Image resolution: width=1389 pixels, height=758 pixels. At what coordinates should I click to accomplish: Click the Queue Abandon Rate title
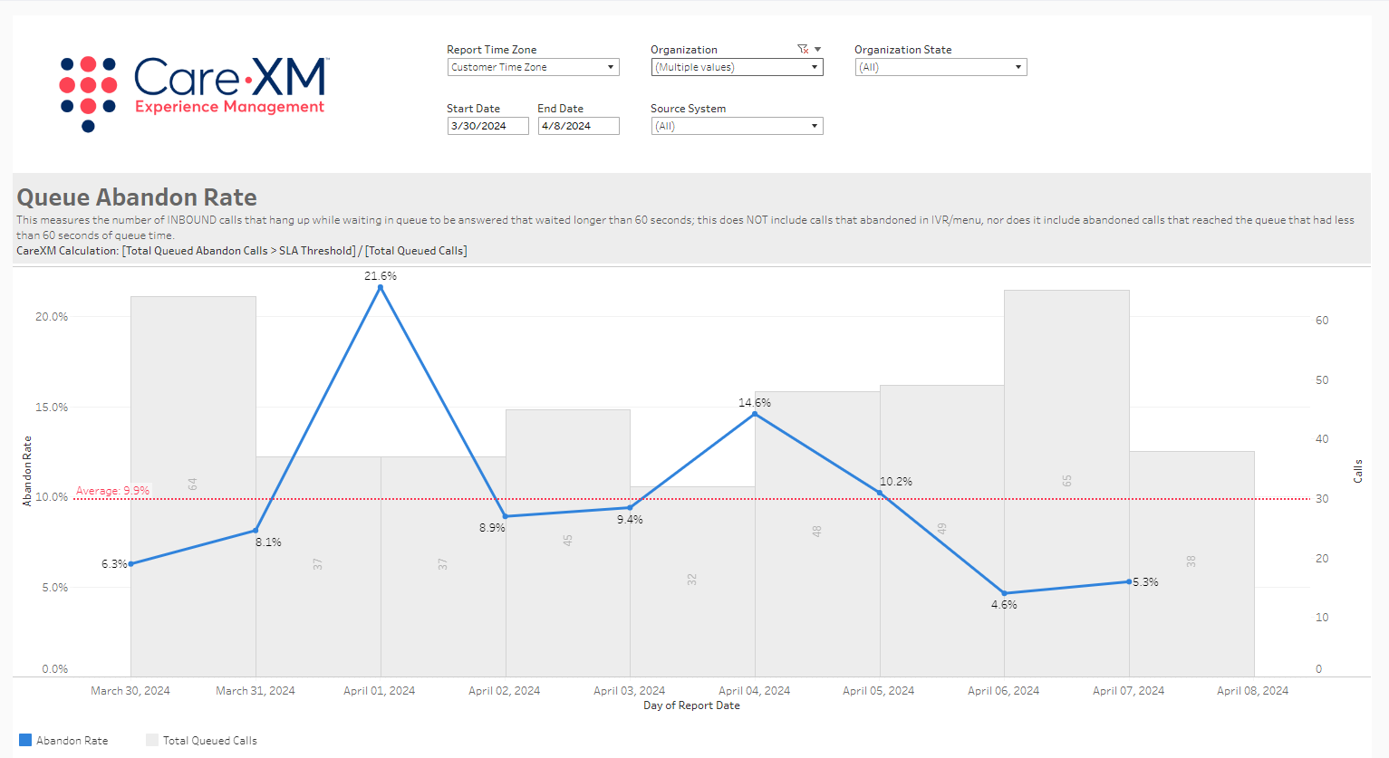pyautogui.click(x=137, y=197)
